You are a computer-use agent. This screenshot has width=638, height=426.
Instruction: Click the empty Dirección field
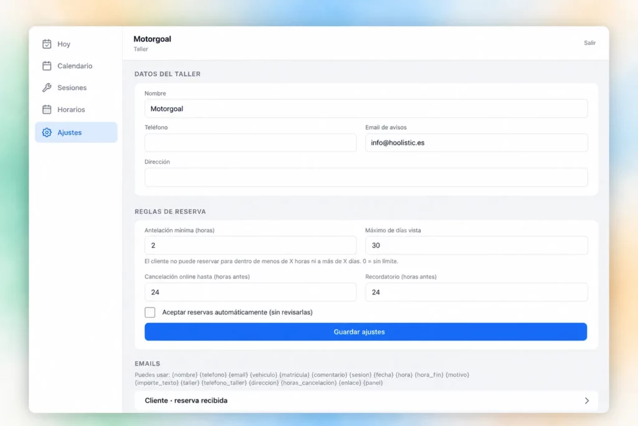366,177
